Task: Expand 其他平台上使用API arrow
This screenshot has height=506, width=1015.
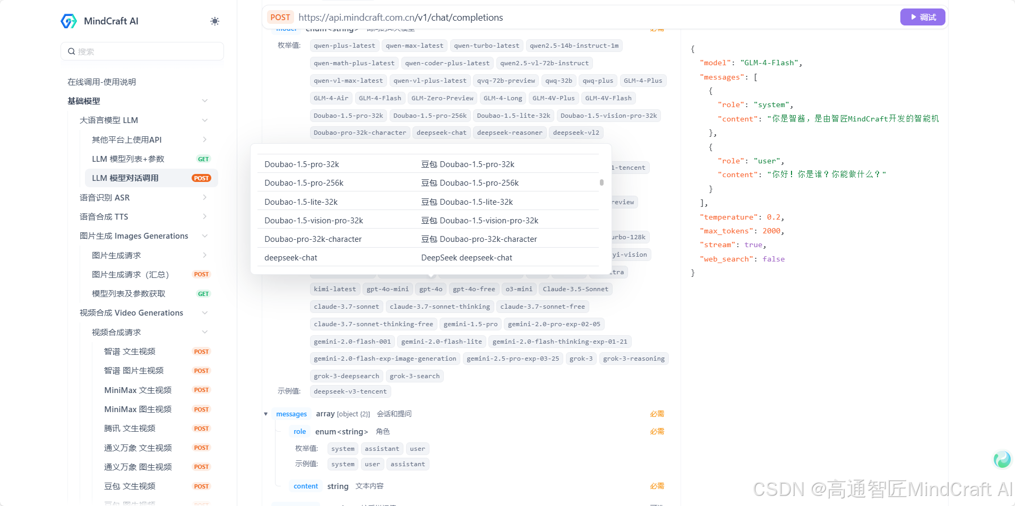Action: (205, 139)
